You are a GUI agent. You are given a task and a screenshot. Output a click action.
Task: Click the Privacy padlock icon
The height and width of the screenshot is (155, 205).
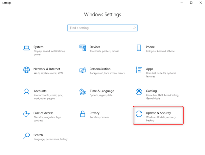tap(83, 114)
